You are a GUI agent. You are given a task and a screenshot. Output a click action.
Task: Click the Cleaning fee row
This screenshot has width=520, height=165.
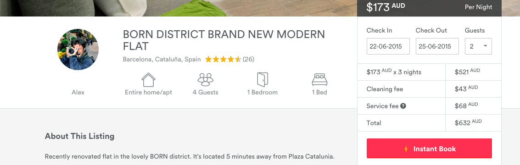coord(429,89)
